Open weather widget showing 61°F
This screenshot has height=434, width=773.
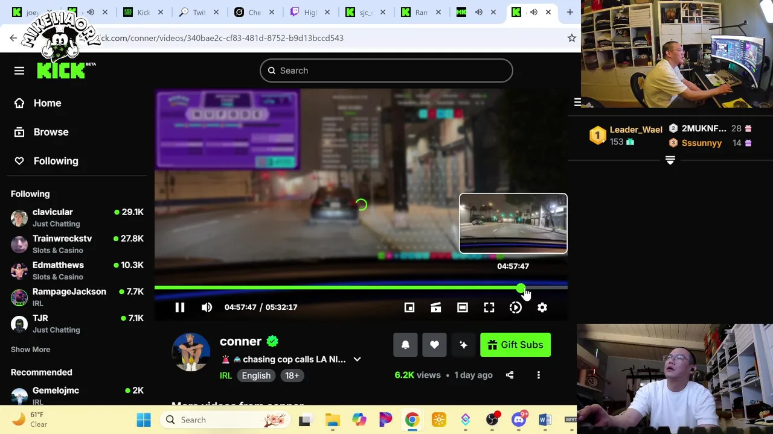(30, 420)
